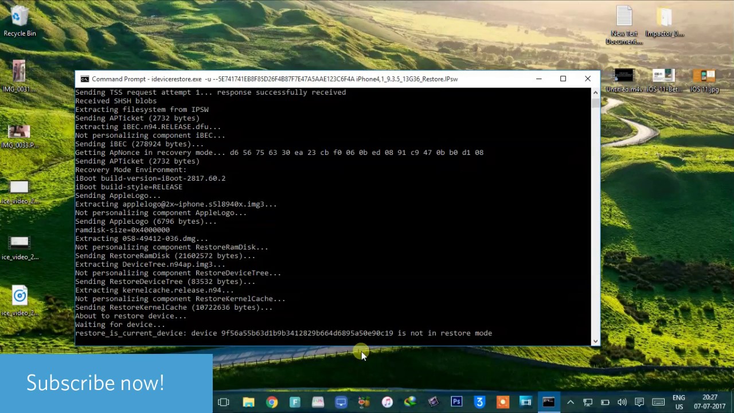This screenshot has width=734, height=413.
Task: Open the blue shield 3 taskbar app
Action: point(479,402)
